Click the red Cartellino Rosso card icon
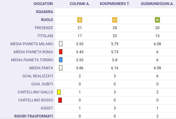This screenshot has height=119, width=176. pyautogui.click(x=60, y=100)
